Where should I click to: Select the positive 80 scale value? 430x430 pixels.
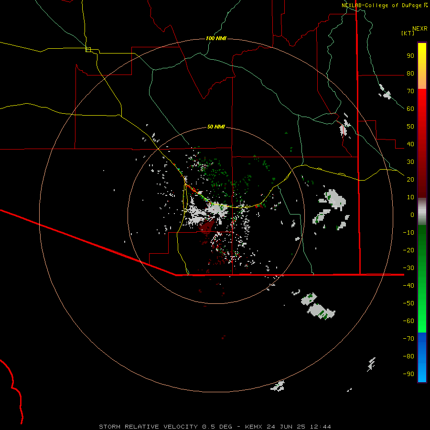coord(410,74)
